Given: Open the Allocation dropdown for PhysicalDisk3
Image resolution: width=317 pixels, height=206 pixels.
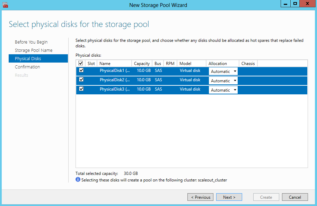Looking at the screenshot, I should click(x=223, y=90).
